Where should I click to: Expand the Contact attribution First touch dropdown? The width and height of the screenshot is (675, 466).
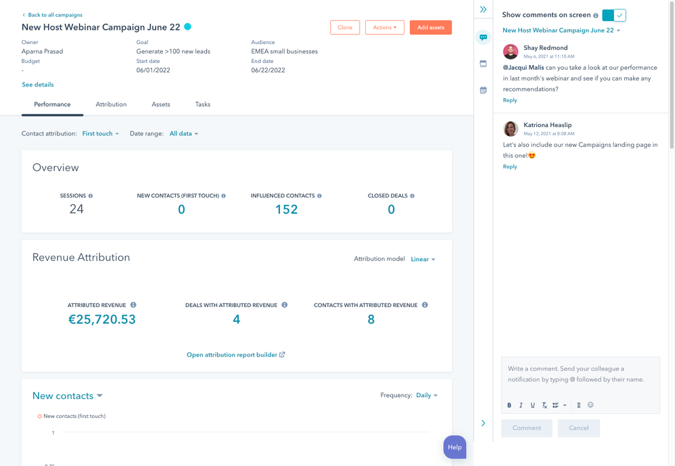pos(100,133)
